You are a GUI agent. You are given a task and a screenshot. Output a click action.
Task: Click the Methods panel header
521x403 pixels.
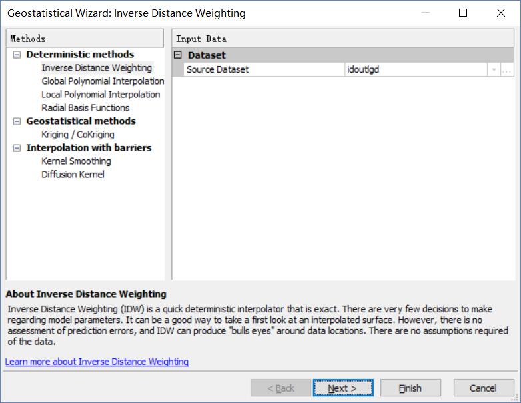point(85,39)
